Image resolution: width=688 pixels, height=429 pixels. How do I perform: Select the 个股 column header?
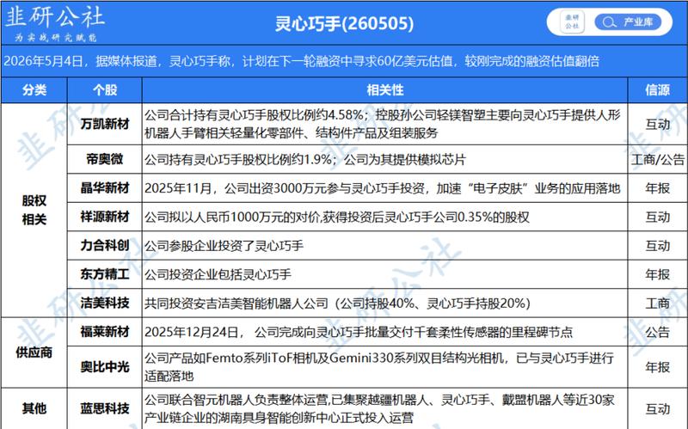(104, 90)
